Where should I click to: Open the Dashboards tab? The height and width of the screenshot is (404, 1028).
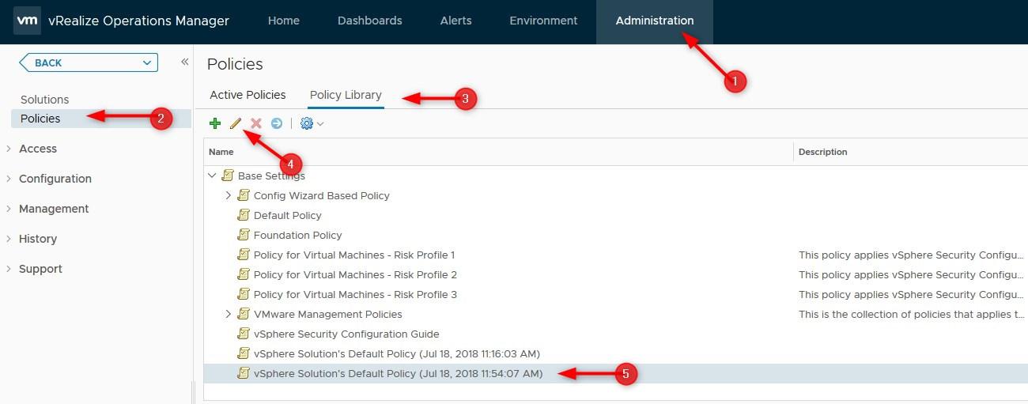(369, 21)
